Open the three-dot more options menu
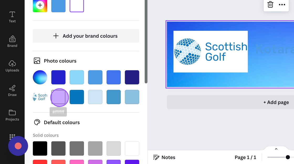 [x=282, y=5]
